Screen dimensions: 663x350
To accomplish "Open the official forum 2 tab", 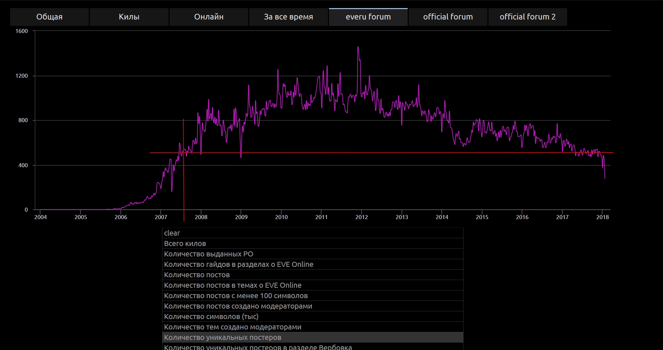I will tap(528, 17).
